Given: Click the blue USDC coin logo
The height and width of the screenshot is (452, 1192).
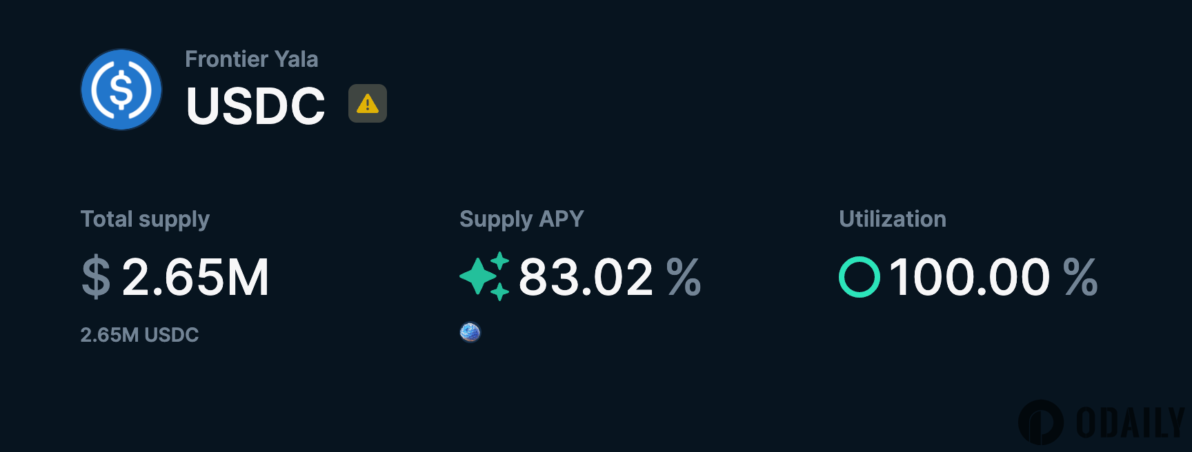Looking at the screenshot, I should tap(121, 90).
